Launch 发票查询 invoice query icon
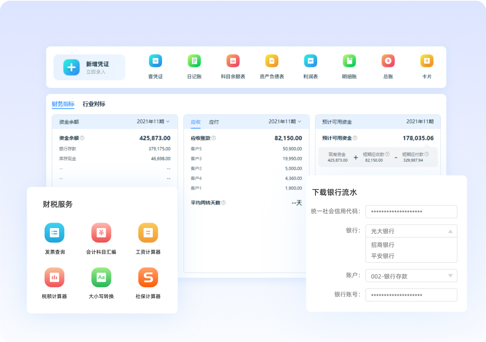The width and height of the screenshot is (486, 342). click(55, 233)
